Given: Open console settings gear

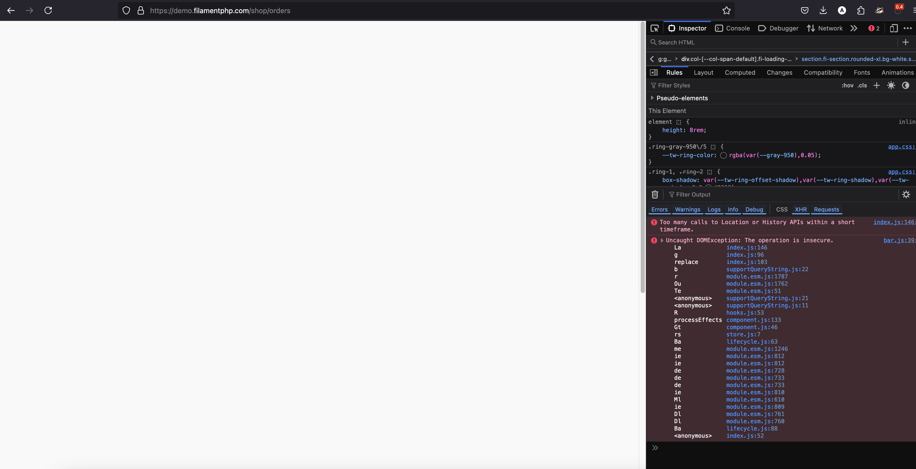Looking at the screenshot, I should (906, 194).
